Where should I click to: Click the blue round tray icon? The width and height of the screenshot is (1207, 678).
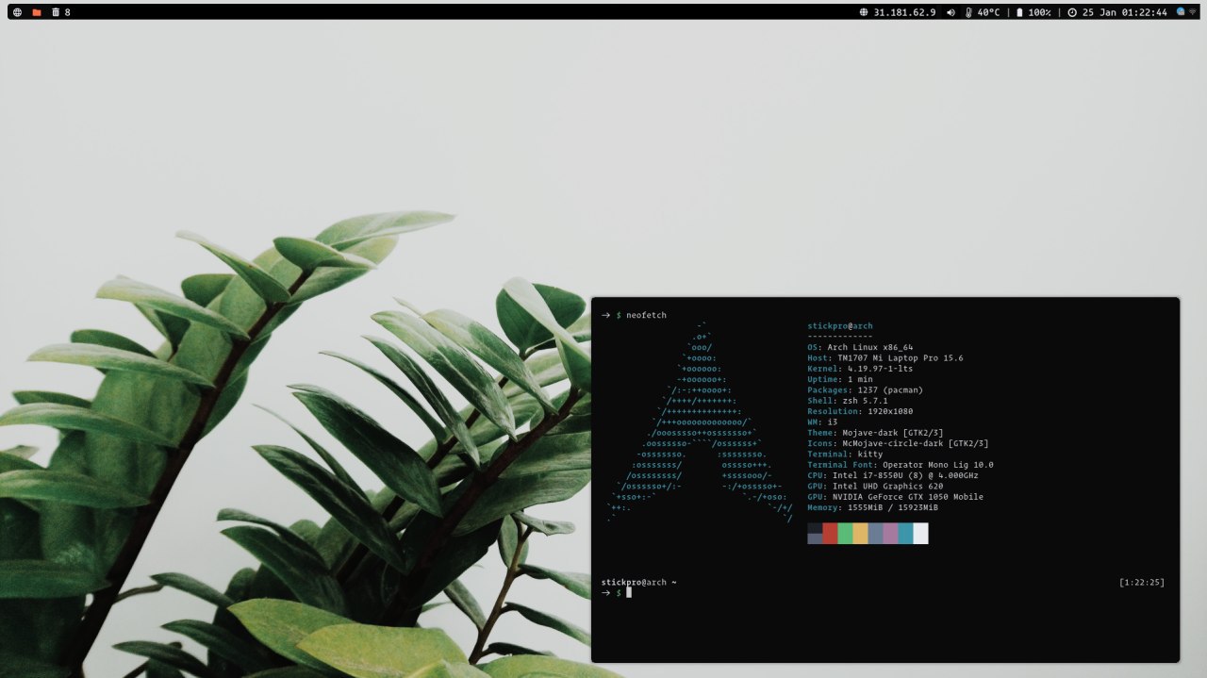pyautogui.click(x=1182, y=12)
